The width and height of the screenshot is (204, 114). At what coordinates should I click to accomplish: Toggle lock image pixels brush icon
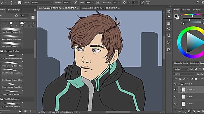(x=184, y=79)
